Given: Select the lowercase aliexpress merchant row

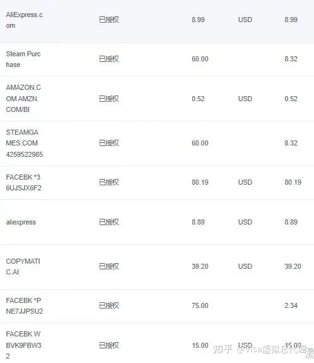Looking at the screenshot, I should point(157,222).
